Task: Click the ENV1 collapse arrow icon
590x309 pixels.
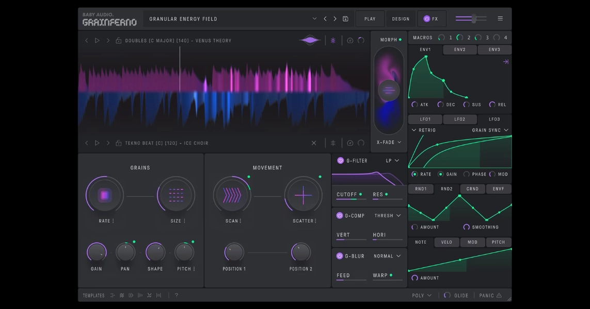Action: click(506, 62)
